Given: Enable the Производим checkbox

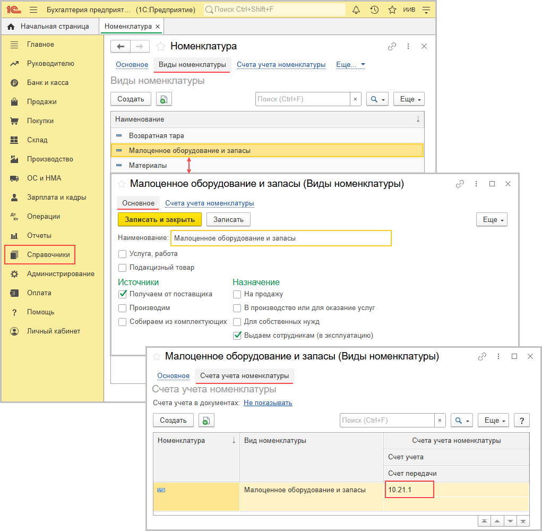Looking at the screenshot, I should pyautogui.click(x=123, y=308).
